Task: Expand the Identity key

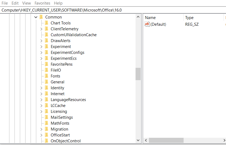Action: point(41,88)
